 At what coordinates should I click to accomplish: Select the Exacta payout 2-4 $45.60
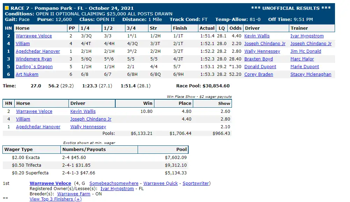74,158
